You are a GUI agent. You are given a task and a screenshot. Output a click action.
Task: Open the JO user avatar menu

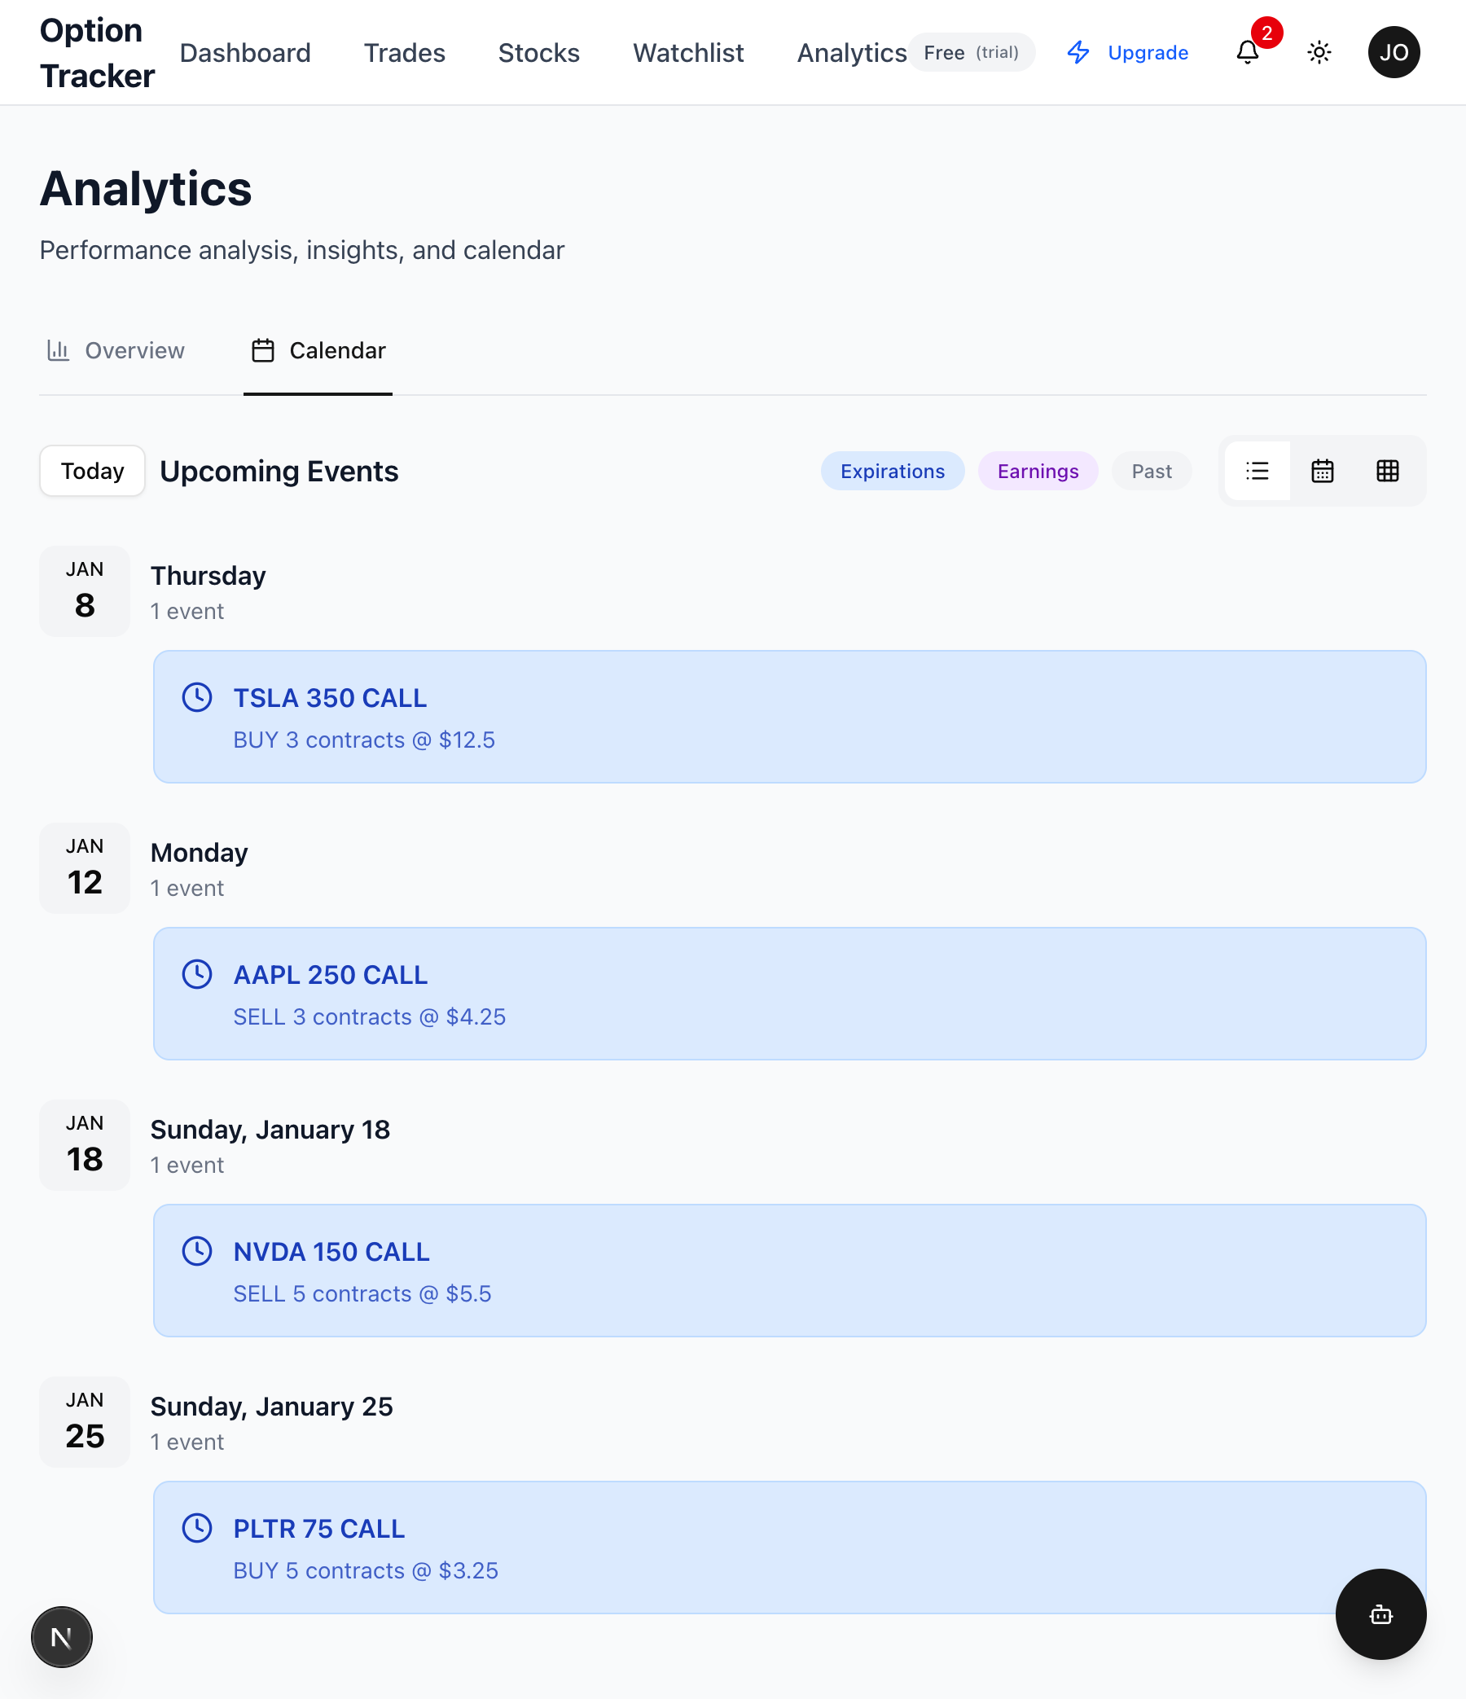[1393, 52]
